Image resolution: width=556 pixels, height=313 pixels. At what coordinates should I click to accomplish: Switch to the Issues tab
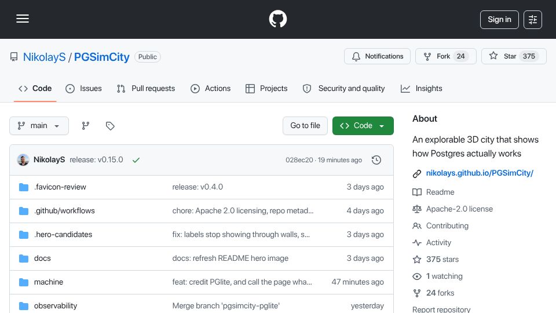tap(83, 88)
